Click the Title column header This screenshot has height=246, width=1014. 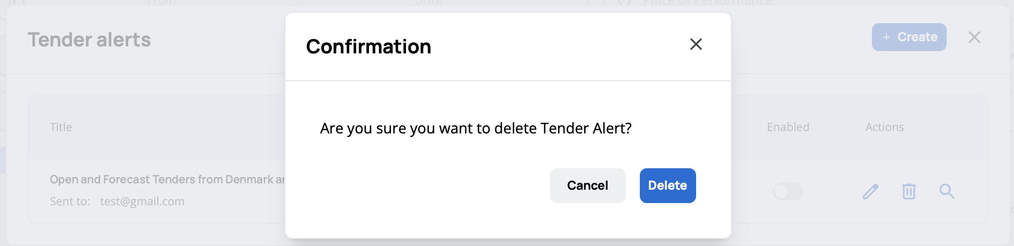point(61,127)
